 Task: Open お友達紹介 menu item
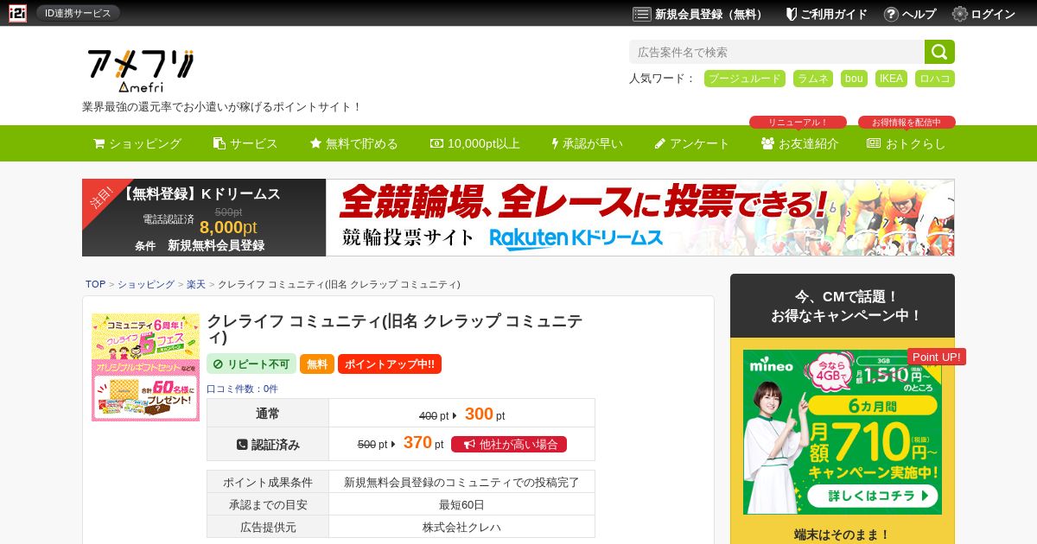point(800,143)
